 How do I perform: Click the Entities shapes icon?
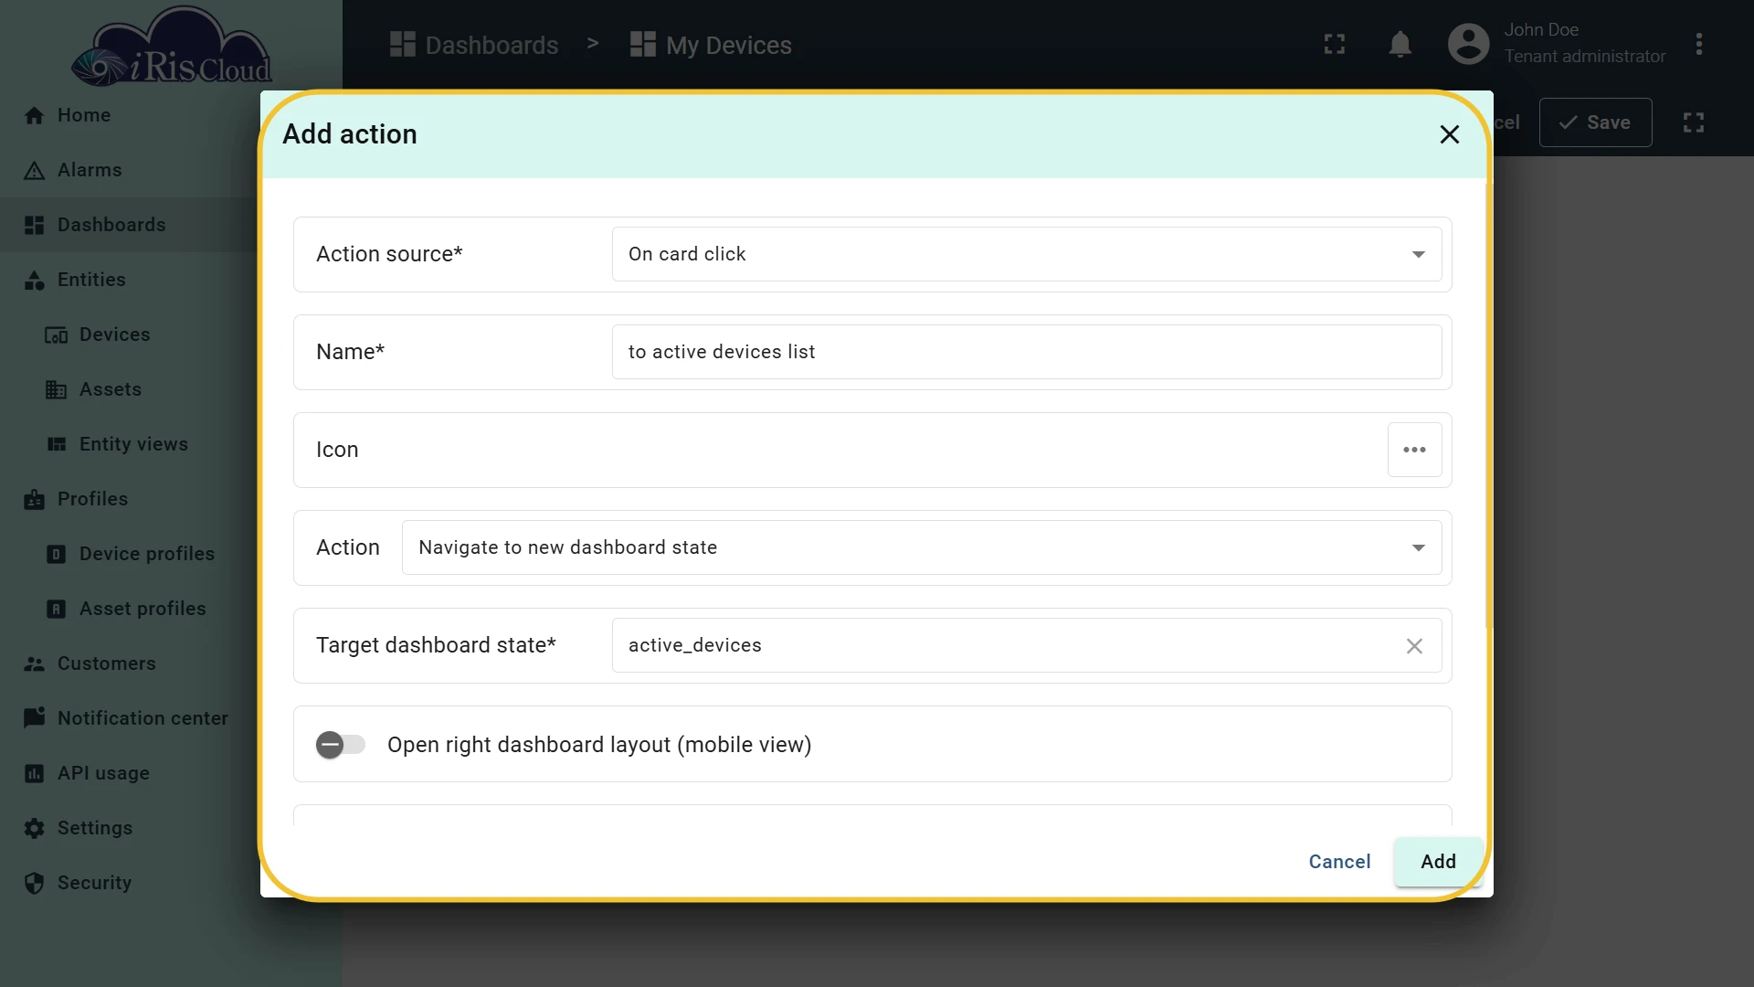[34, 281]
